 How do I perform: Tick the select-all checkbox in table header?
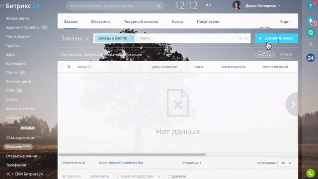click(62, 67)
